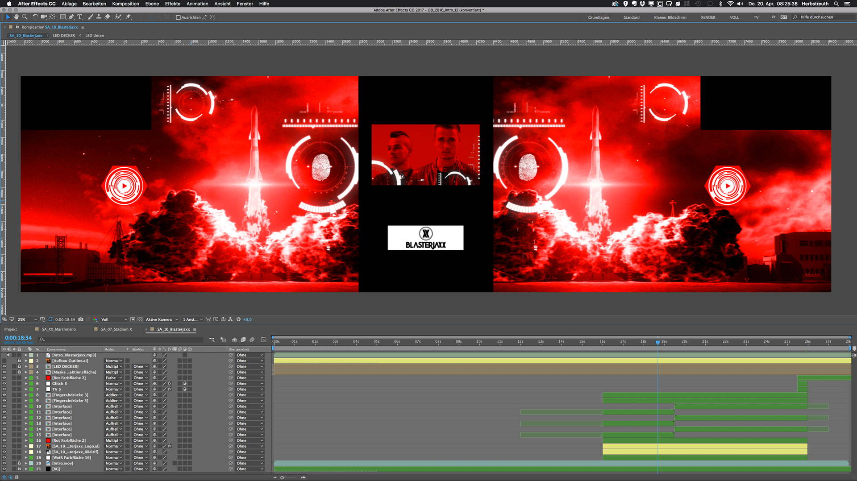Open the 25% magnification dropdown
This screenshot has width=857, height=481.
pyautogui.click(x=27, y=319)
